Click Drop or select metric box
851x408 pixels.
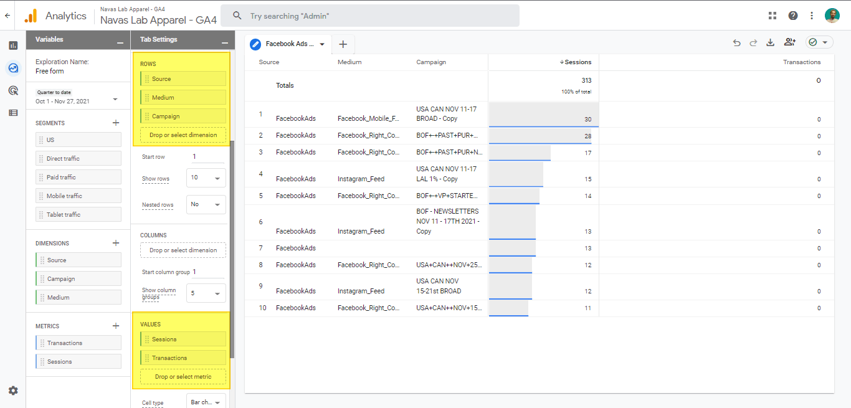point(183,377)
